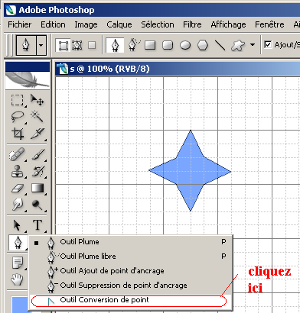Select the Crop tool
Screen dimensions: 300x313
17,134
